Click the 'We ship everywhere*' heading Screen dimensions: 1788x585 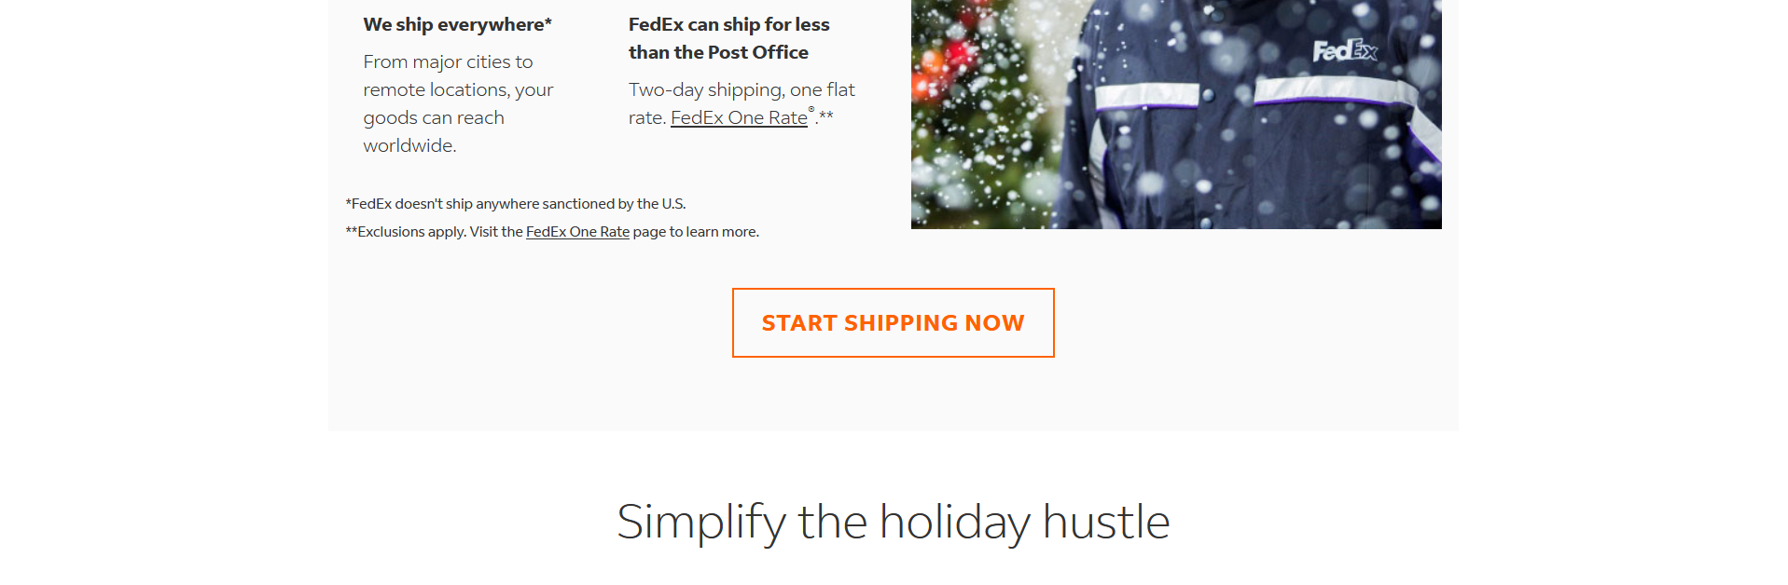click(x=457, y=25)
